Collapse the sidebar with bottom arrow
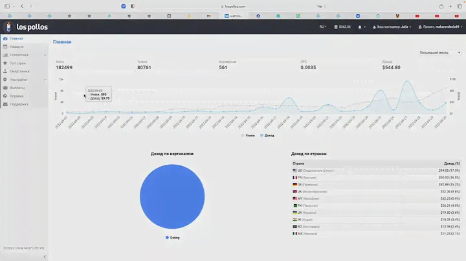This screenshot has width=466, height=261. pos(45,256)
